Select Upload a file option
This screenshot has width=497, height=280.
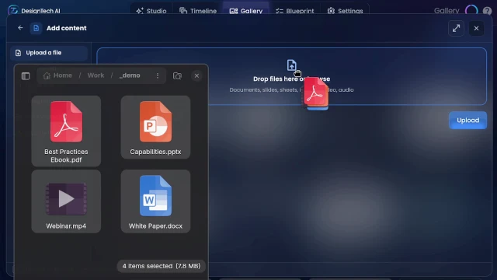click(x=49, y=53)
